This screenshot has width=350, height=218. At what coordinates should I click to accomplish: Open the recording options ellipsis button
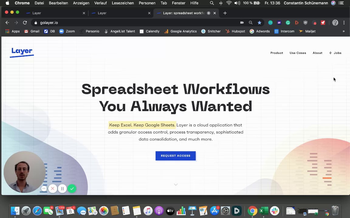(x=44, y=189)
